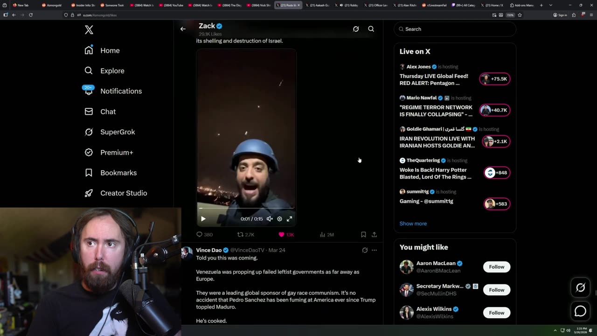Open more options on Vince Dao post
The image size is (597, 336).
tap(374, 250)
